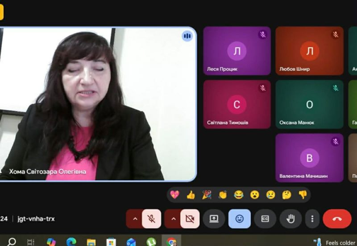Send thumbs down reaction
The image size is (357, 246).
point(303,195)
